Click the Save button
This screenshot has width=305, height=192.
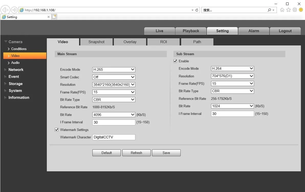click(x=166, y=153)
